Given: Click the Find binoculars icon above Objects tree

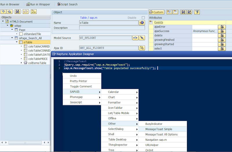Looking at the screenshot, I should click(x=17, y=12).
